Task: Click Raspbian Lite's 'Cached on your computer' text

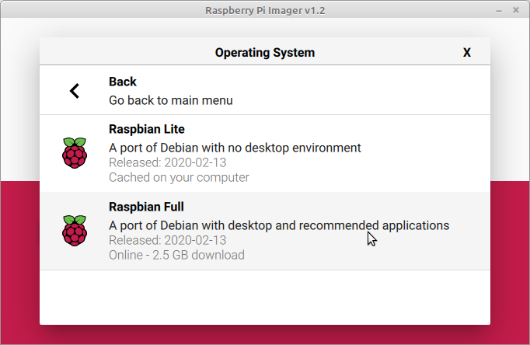Action: coord(179,177)
